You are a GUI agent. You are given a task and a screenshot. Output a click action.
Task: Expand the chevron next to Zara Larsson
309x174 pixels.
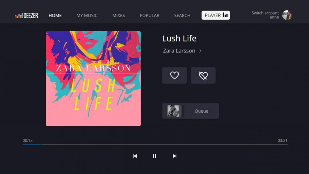[x=200, y=51]
